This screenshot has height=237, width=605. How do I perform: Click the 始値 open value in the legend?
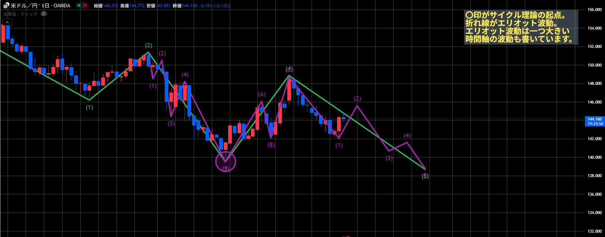click(x=110, y=6)
